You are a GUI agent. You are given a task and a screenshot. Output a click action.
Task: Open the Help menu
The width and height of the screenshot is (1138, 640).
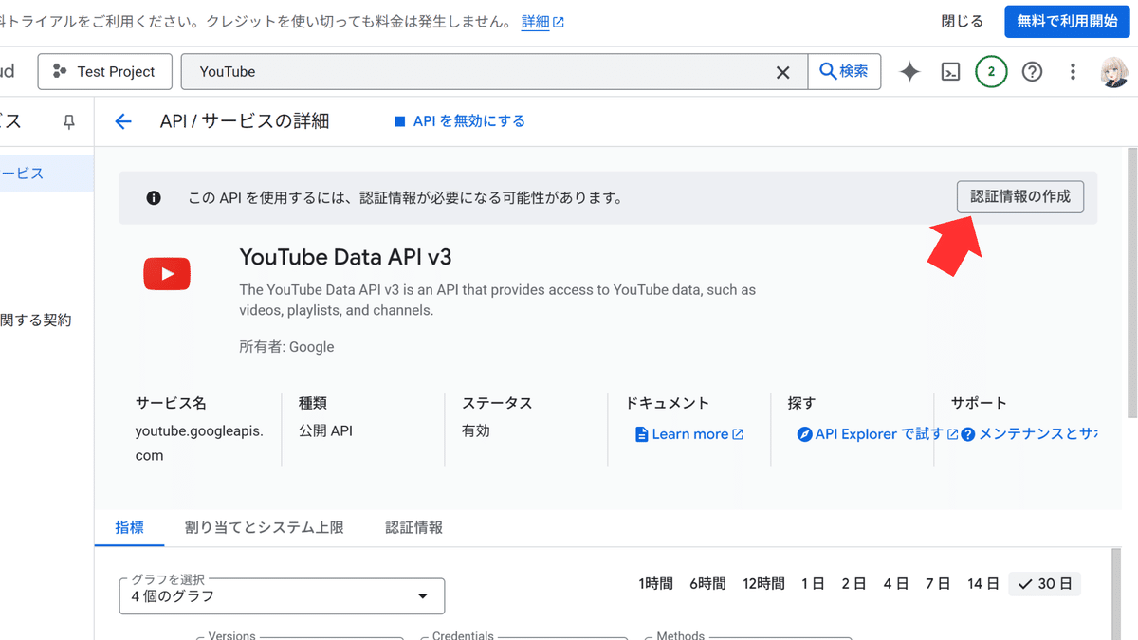pyautogui.click(x=1032, y=71)
